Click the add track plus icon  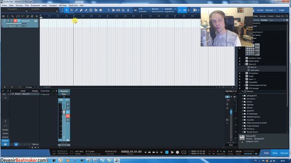click(x=37, y=16)
